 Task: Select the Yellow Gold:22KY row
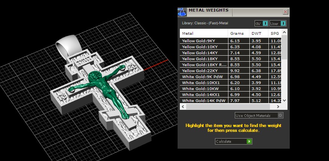click(x=231, y=71)
